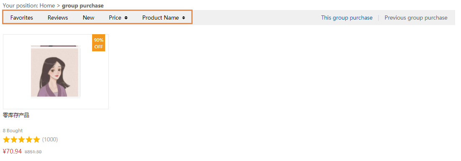The width and height of the screenshot is (461, 161).
Task: Click the first gold star
Action: click(x=6, y=140)
